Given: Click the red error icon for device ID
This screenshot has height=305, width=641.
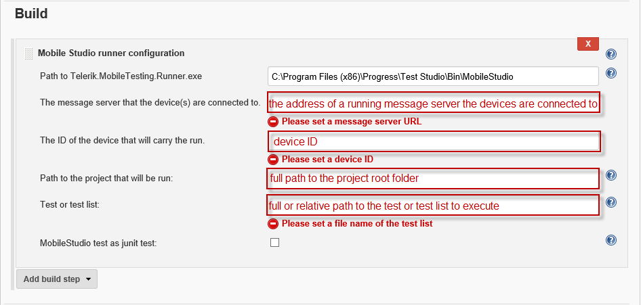Looking at the screenshot, I should pyautogui.click(x=273, y=160).
